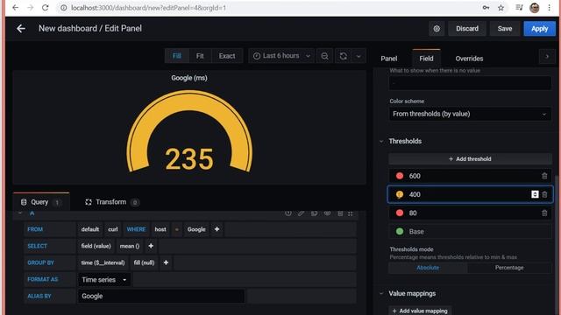The height and width of the screenshot is (315, 561).
Task: Click Add threshold
Action: pyautogui.click(x=470, y=159)
